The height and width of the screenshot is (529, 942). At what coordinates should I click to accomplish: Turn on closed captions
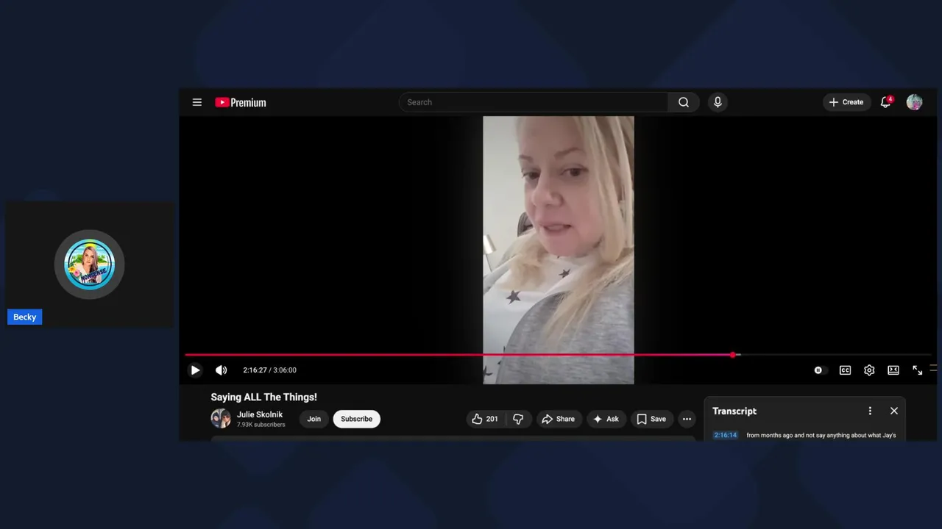(845, 370)
